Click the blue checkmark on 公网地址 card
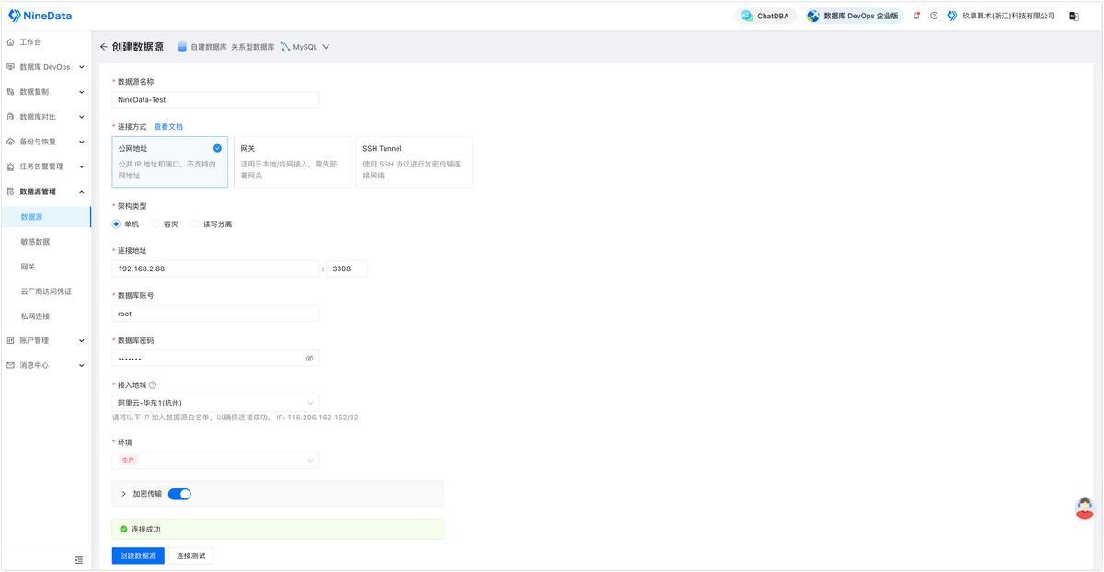The image size is (1104, 572). 217,148
